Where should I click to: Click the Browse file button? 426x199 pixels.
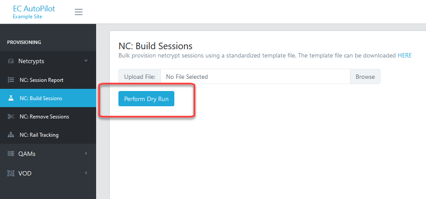[365, 77]
